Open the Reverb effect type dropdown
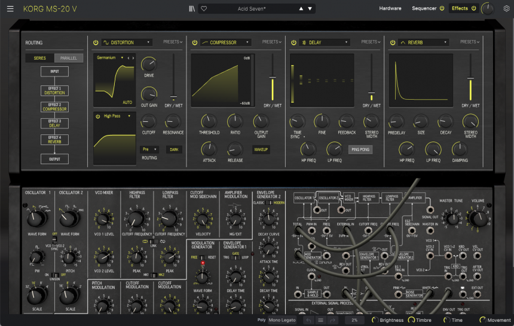 [x=424, y=42]
